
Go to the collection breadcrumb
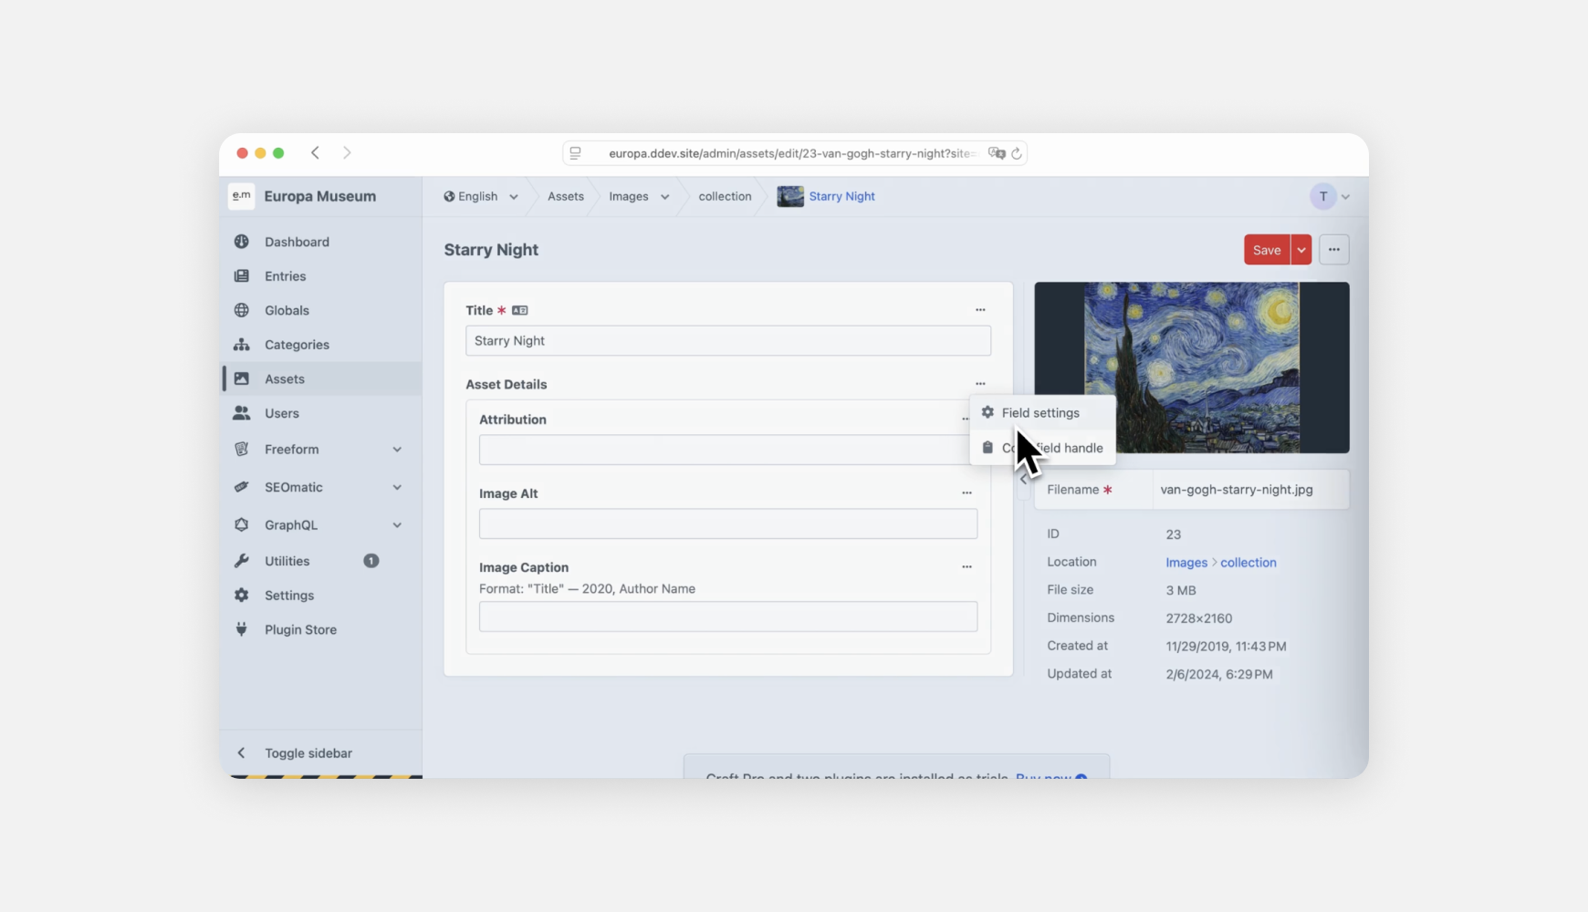pos(725,196)
